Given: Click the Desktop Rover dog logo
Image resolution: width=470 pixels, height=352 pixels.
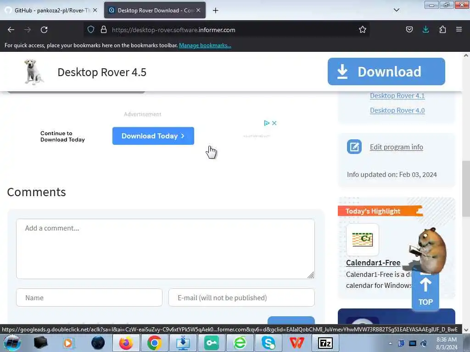Looking at the screenshot, I should 34,72.
